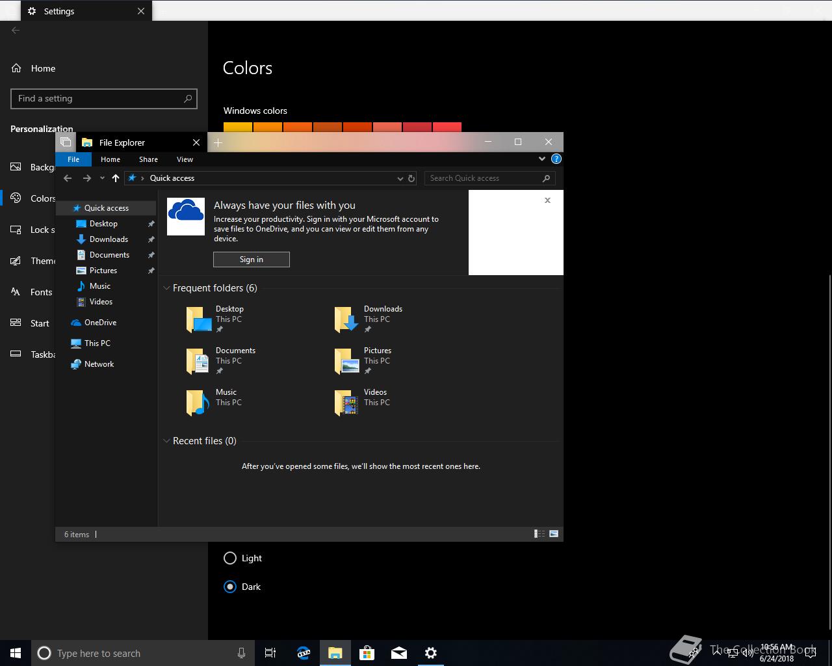Open Microsoft Store from the taskbar
Viewport: 832px width, 666px height.
coord(367,653)
